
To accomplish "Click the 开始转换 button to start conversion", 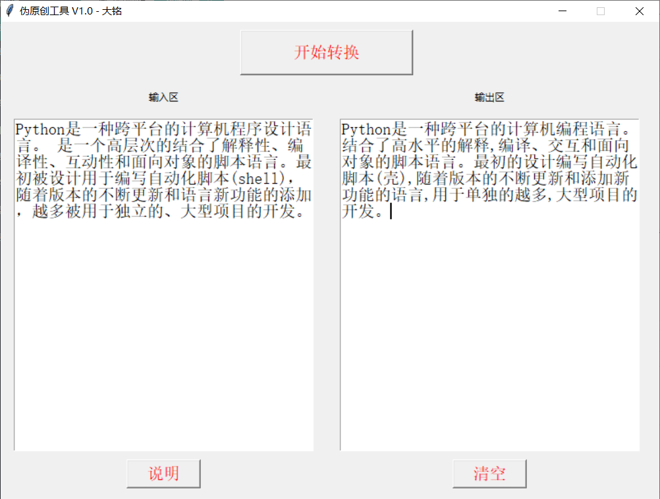I will point(326,53).
